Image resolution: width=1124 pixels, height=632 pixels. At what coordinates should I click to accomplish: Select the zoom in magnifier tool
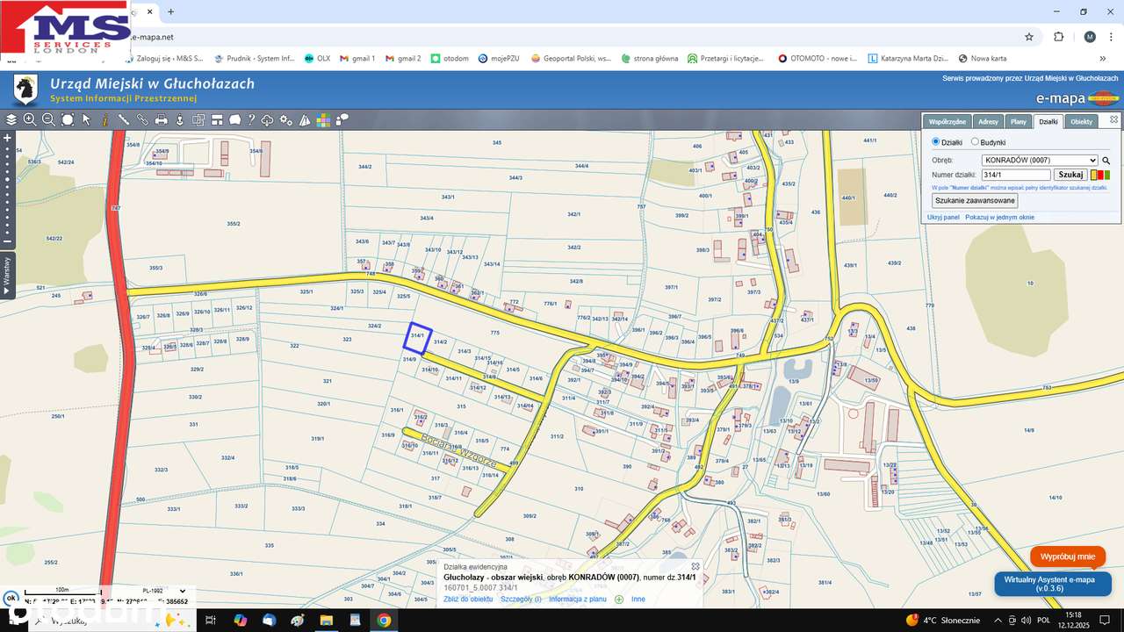[x=30, y=119]
